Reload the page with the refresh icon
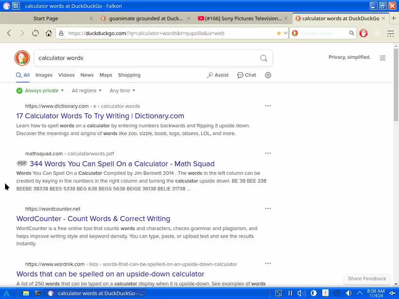The height and width of the screenshot is (299, 399). coord(35,33)
